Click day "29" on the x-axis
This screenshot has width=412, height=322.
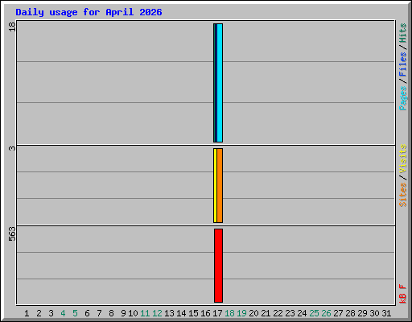362,313
